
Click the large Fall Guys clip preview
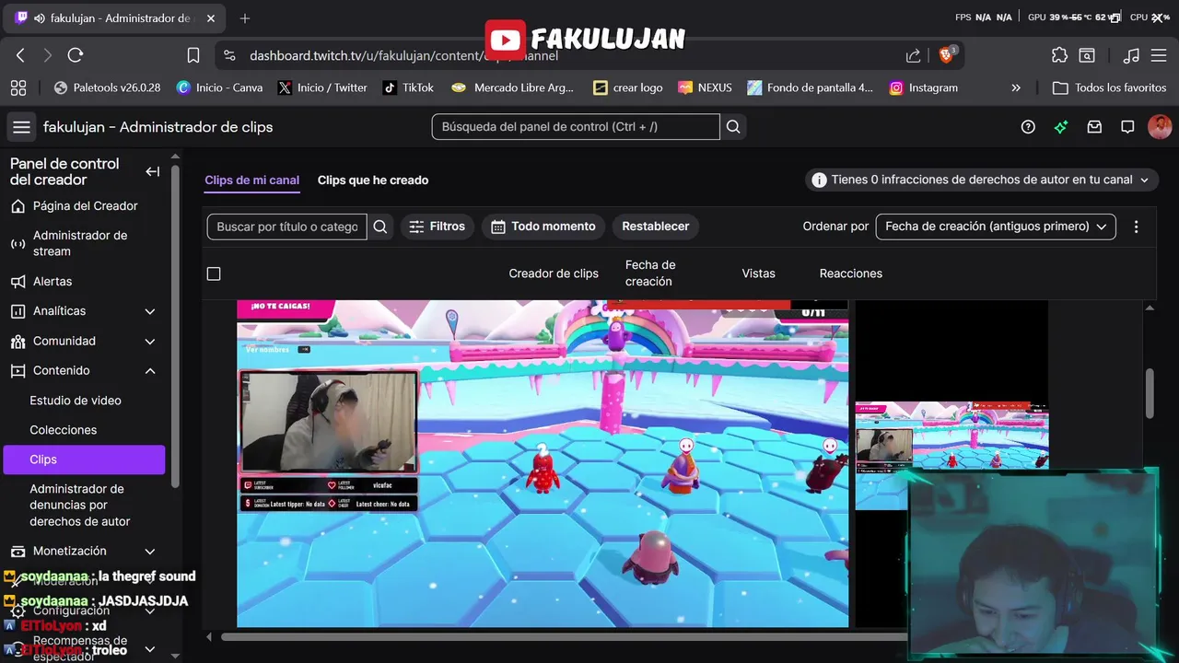tap(543, 463)
